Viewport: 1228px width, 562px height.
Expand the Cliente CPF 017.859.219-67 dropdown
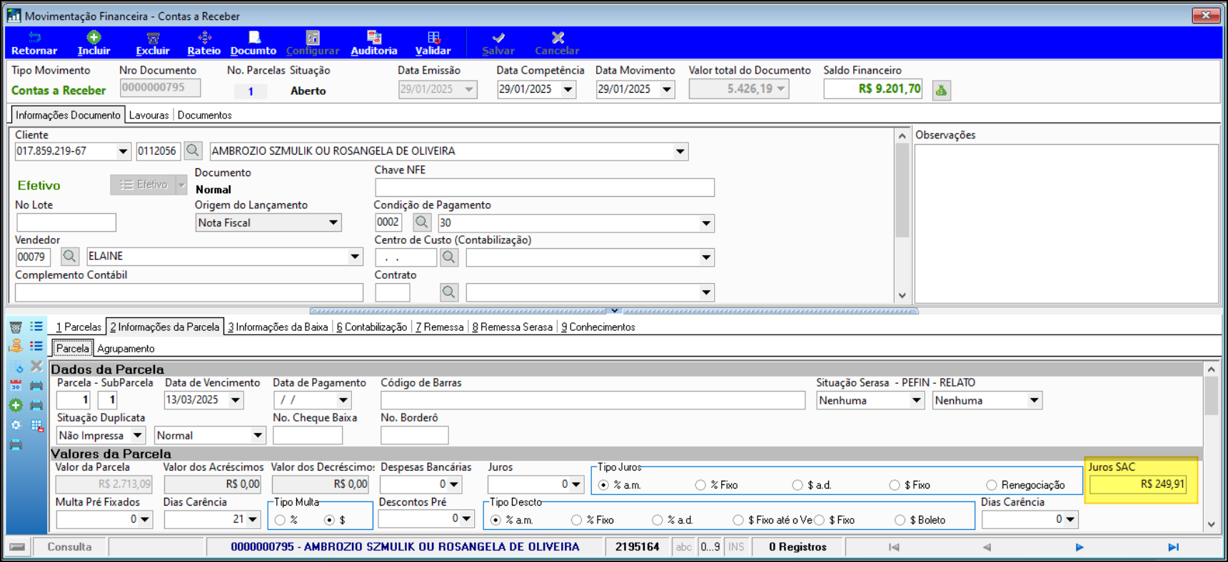(x=123, y=151)
